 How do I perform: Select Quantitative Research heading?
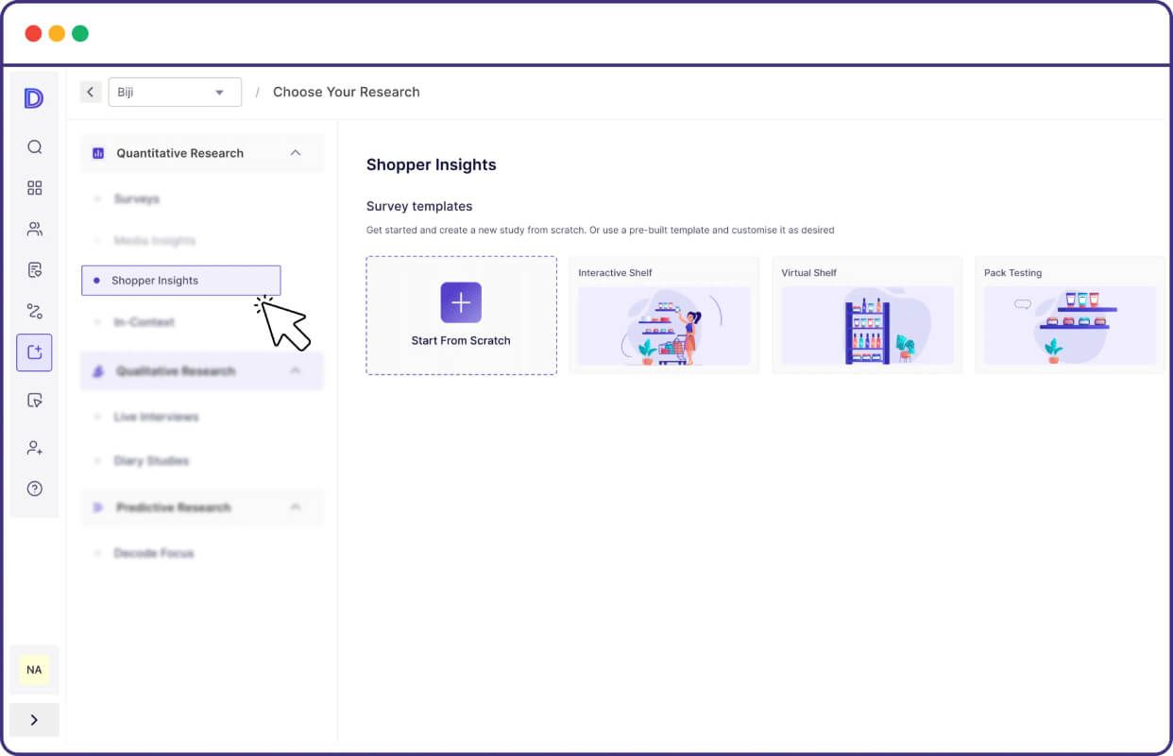[179, 153]
